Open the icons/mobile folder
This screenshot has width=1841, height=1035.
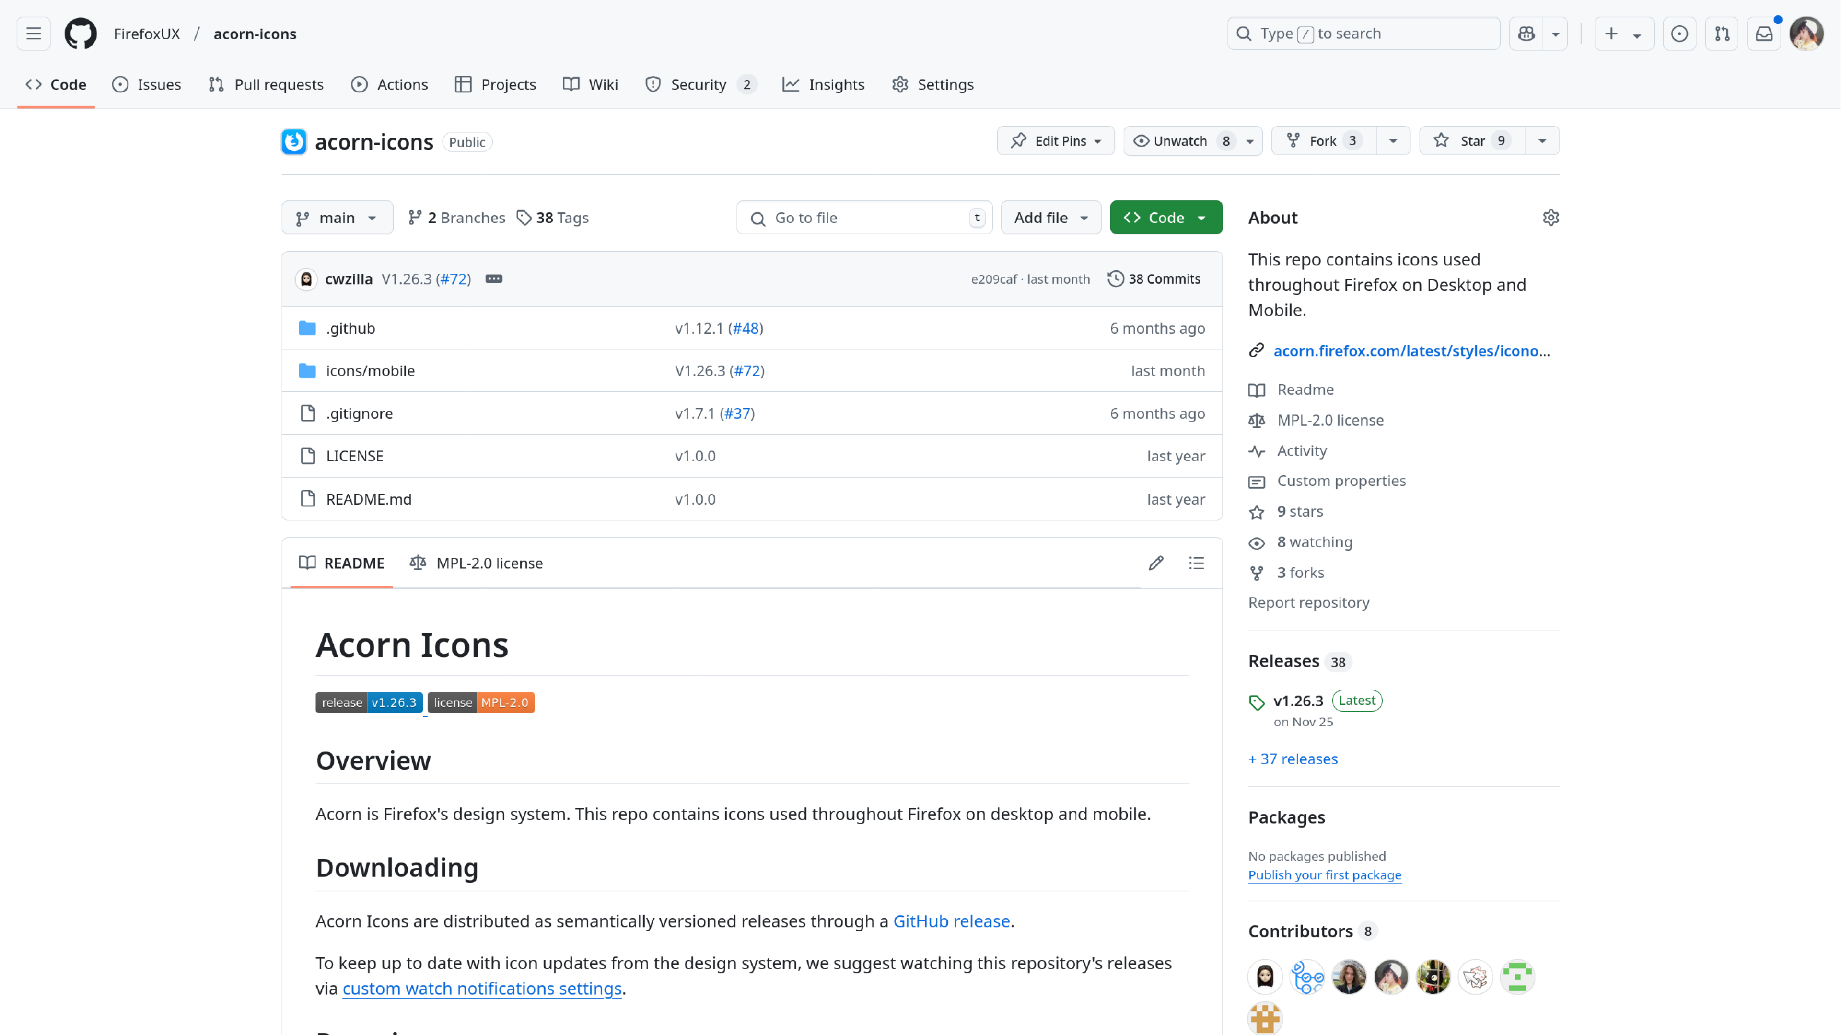click(x=370, y=371)
